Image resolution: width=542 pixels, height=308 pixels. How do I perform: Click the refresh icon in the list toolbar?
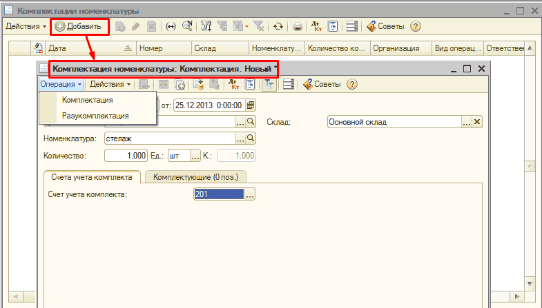tap(278, 27)
